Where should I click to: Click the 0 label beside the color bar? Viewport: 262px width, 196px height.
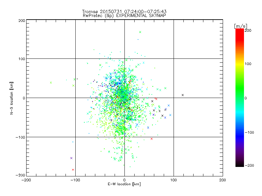(246, 98)
